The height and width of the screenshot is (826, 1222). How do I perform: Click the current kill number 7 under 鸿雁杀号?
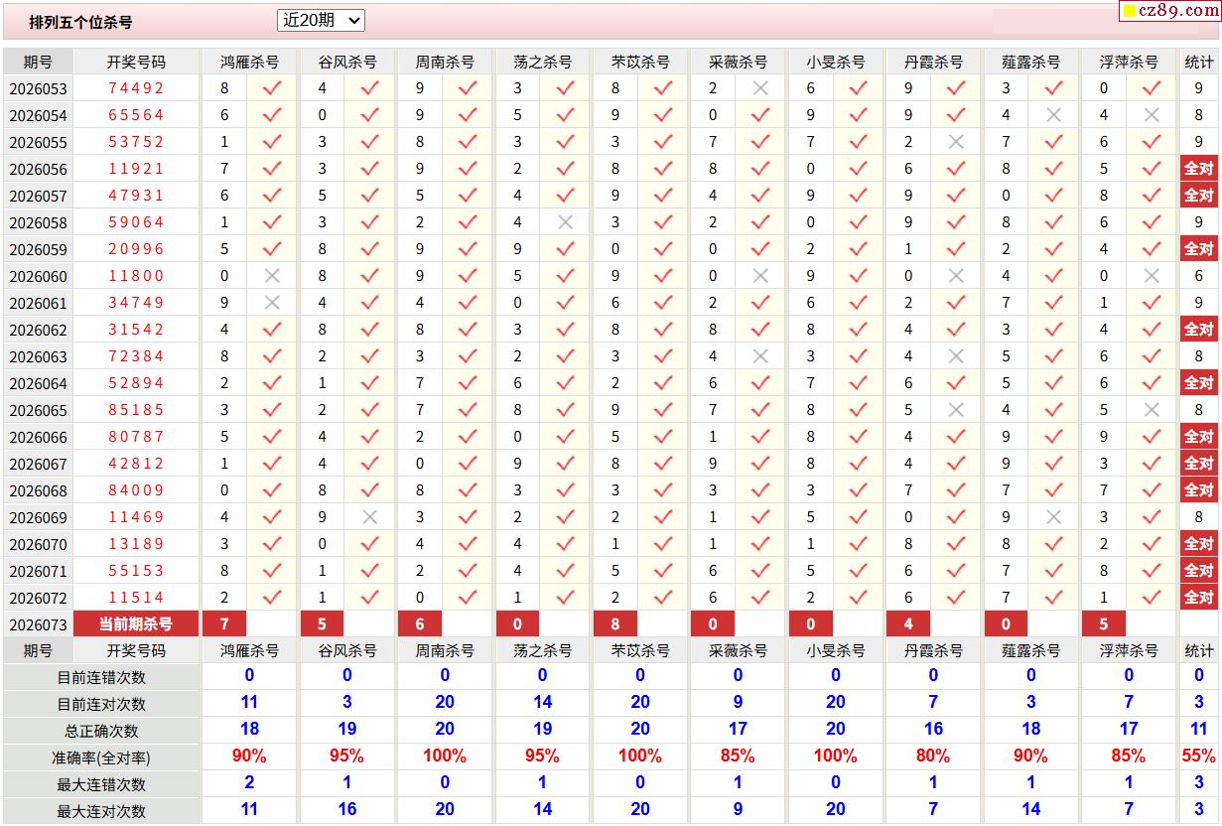tap(224, 623)
